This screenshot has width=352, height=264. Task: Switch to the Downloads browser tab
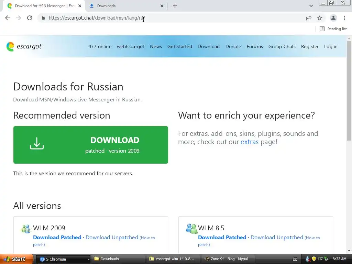126,6
